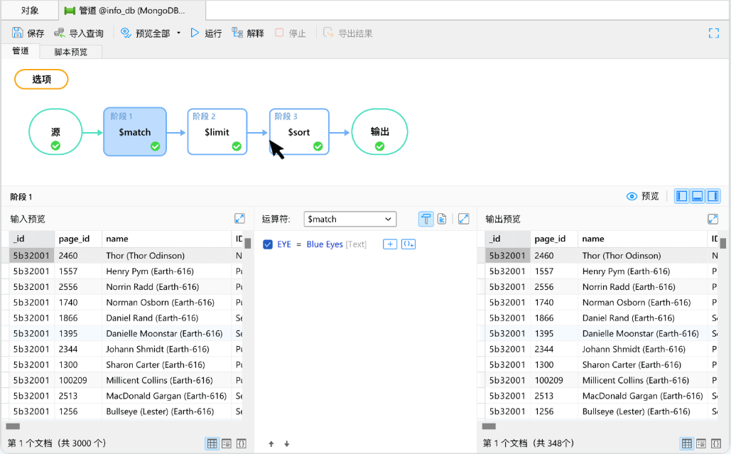Switch output preview to JSON view
The width and height of the screenshot is (731, 454).
(x=715, y=444)
